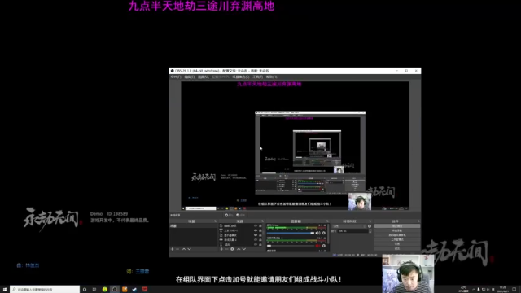
Task: Pop out the 场景 dock using its header icon
Action: pos(215,221)
